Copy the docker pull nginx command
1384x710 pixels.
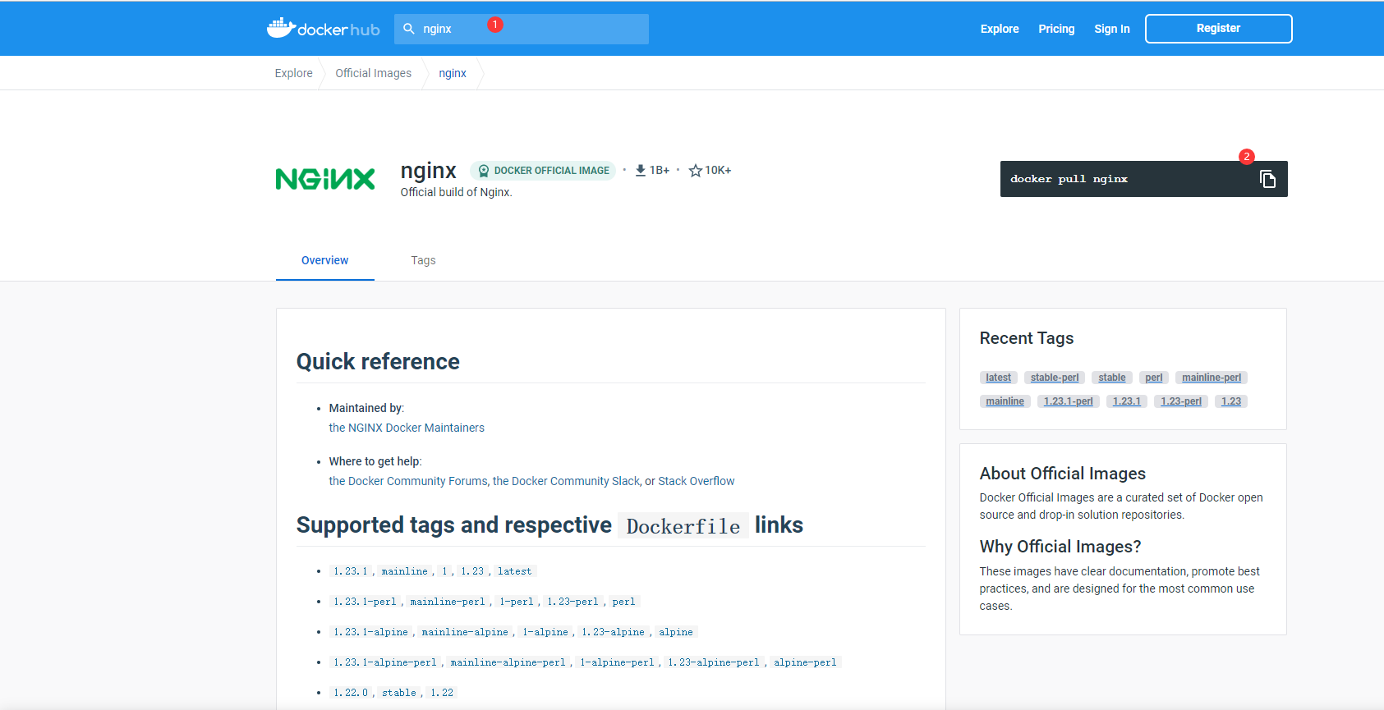1267,179
